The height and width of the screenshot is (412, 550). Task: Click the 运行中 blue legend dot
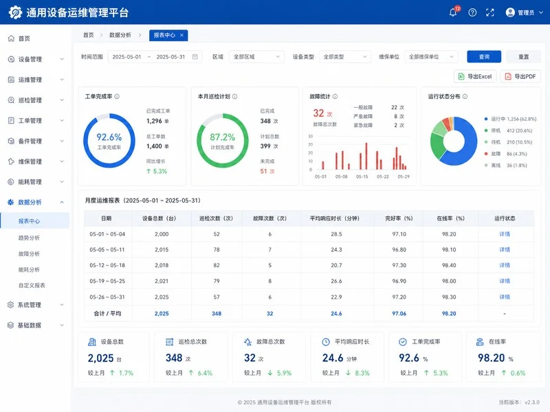pyautogui.click(x=486, y=119)
